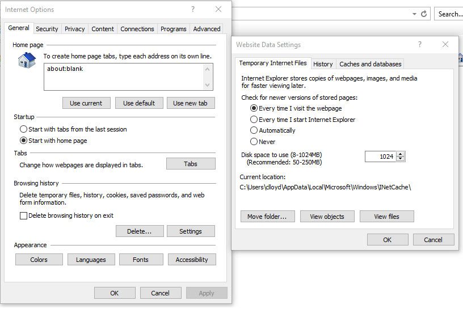
Task: Open the Languages button
Action: tap(91, 260)
